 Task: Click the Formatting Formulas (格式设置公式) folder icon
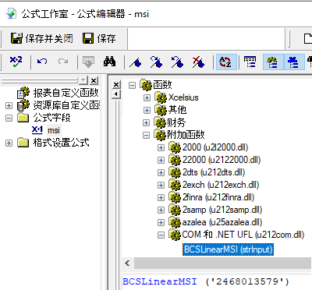click(x=23, y=143)
